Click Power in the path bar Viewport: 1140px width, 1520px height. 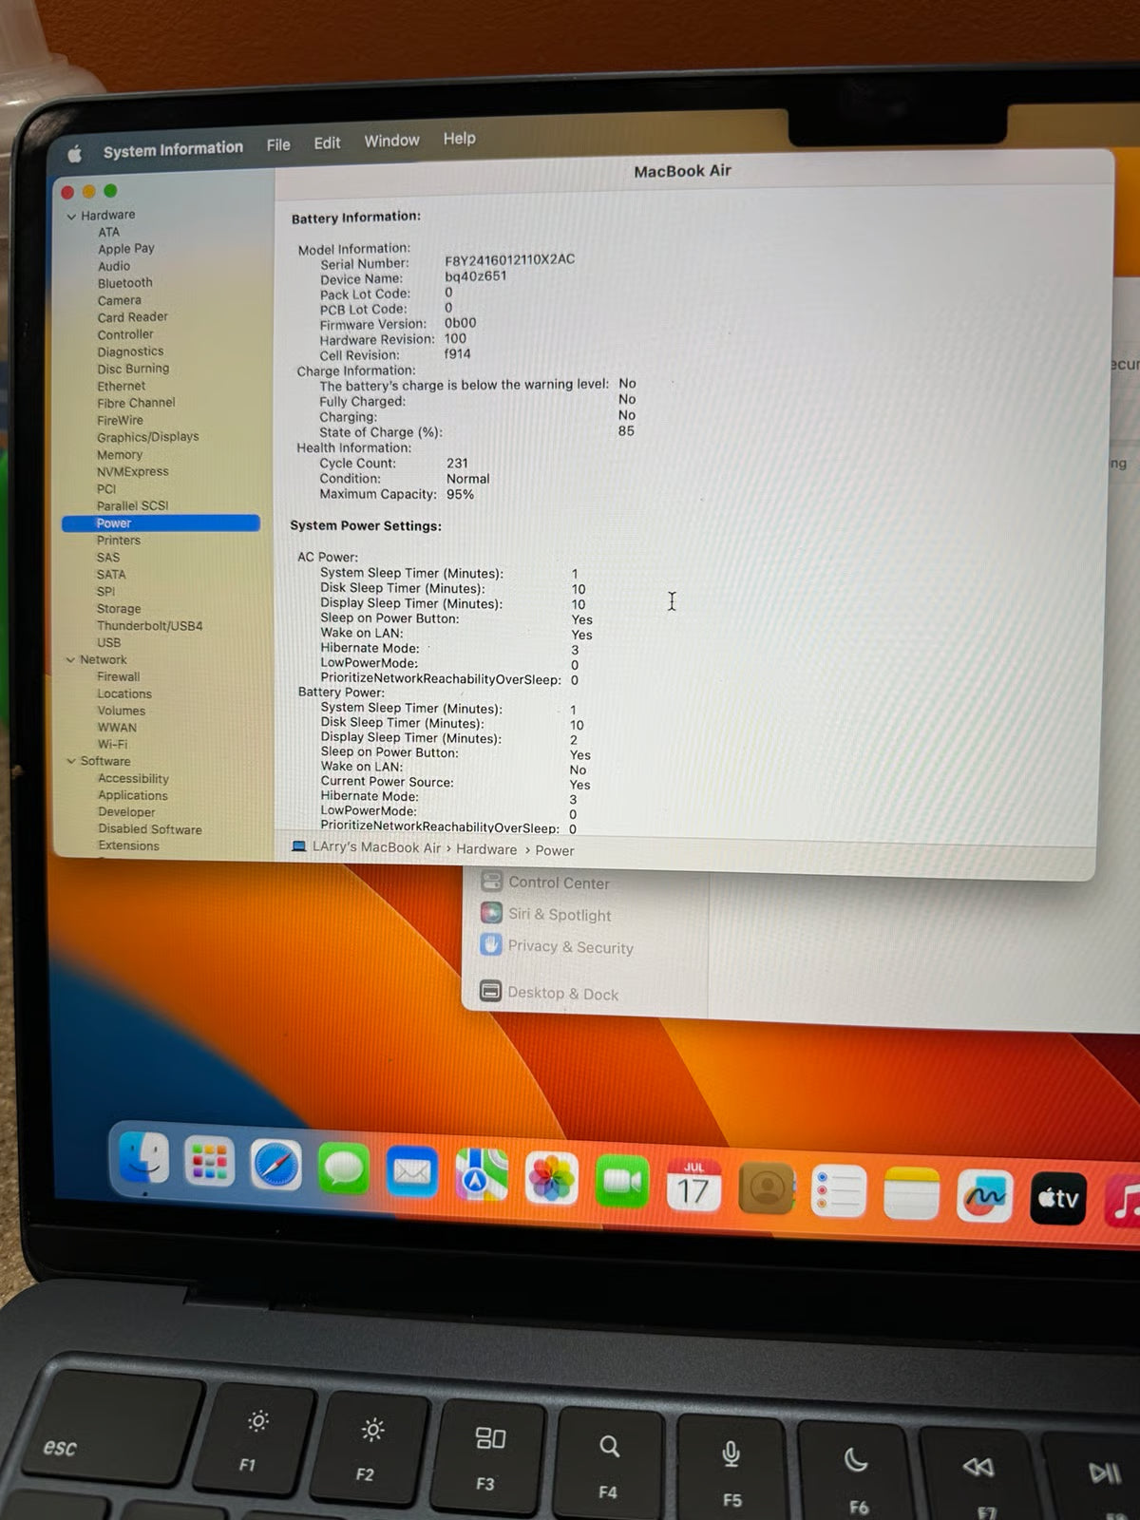coord(555,851)
